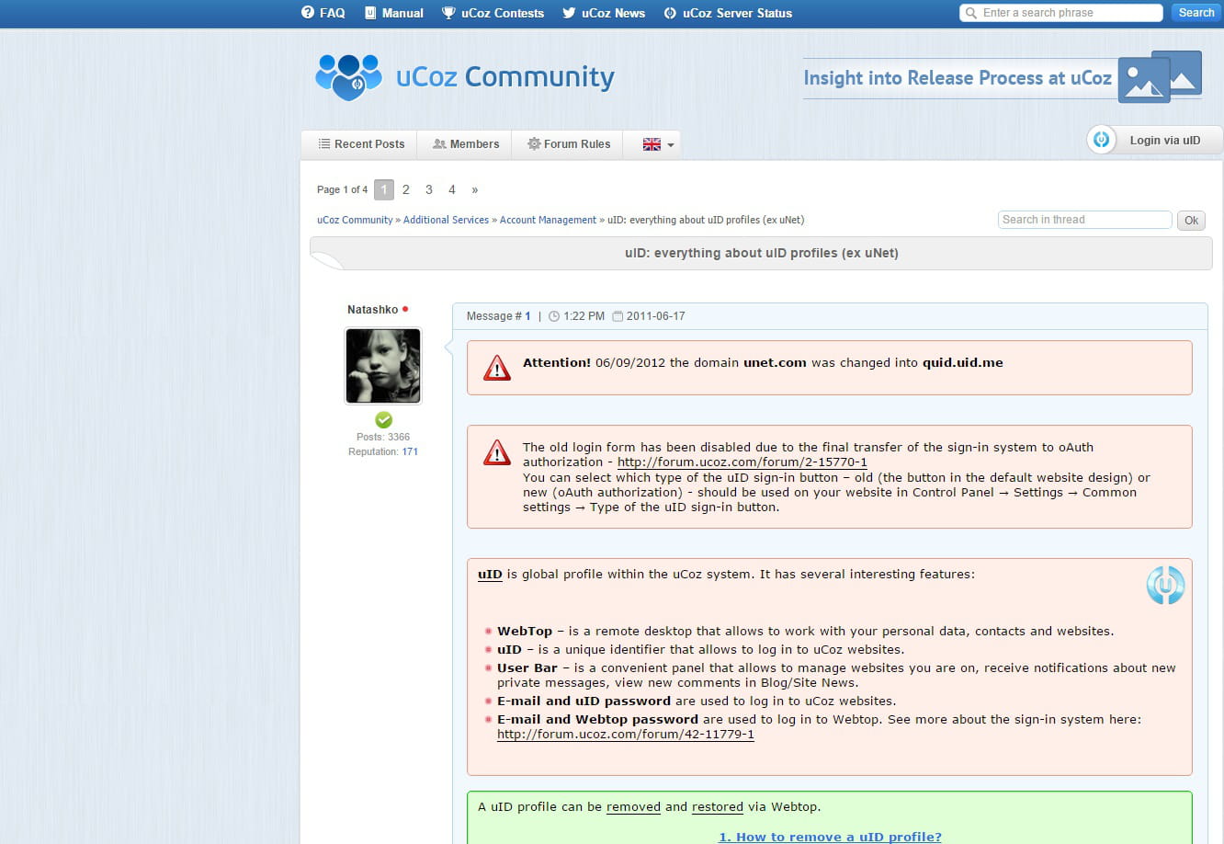This screenshot has width=1224, height=844.
Task: Expand the language flag dropdown
Action: (658, 144)
